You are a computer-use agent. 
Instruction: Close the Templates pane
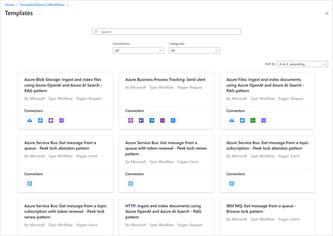(x=327, y=14)
